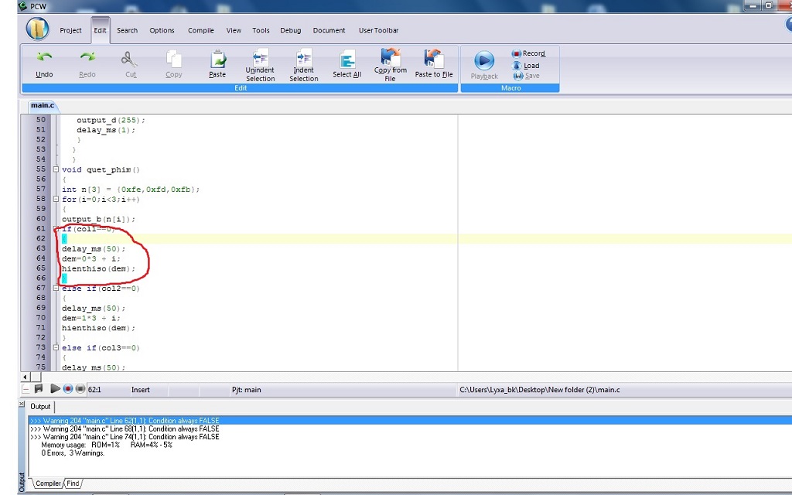
Task: Click the Unindent Selection icon
Action: point(260,58)
